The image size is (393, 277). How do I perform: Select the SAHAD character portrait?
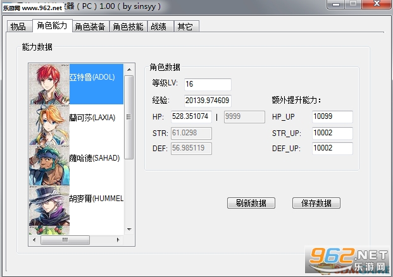[x=49, y=165]
